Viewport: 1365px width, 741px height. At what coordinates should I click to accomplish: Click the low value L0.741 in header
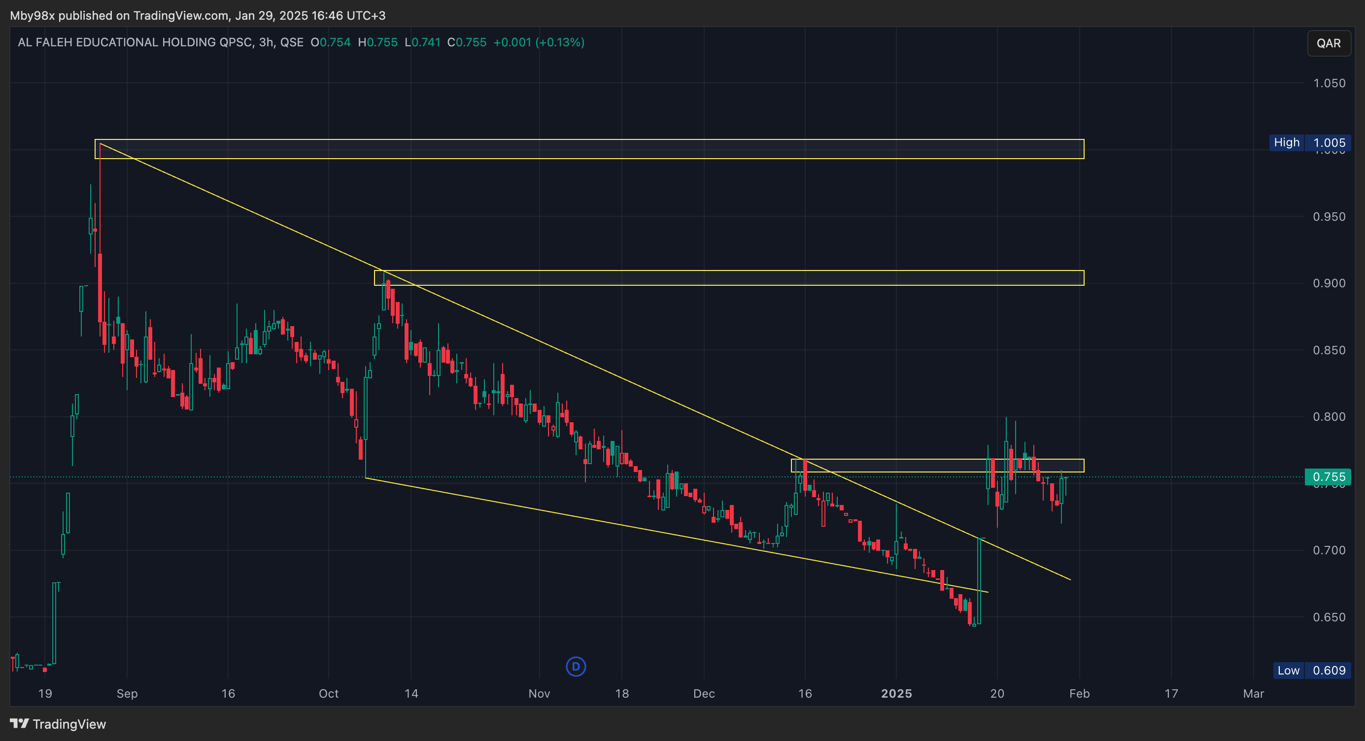tap(422, 42)
